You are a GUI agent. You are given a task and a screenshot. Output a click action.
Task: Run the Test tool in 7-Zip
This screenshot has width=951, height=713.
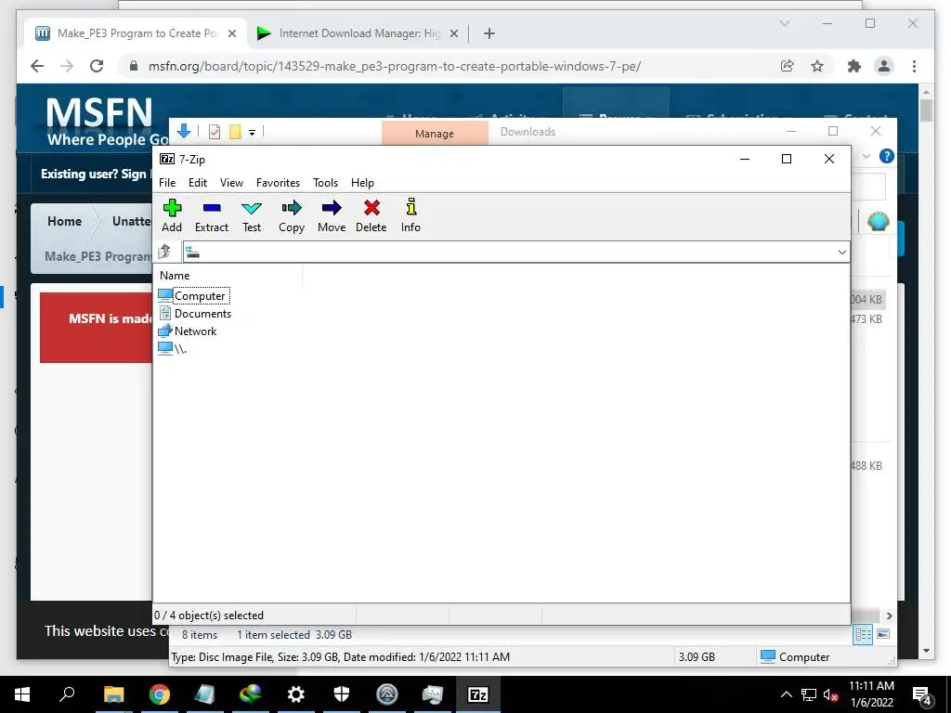252,215
